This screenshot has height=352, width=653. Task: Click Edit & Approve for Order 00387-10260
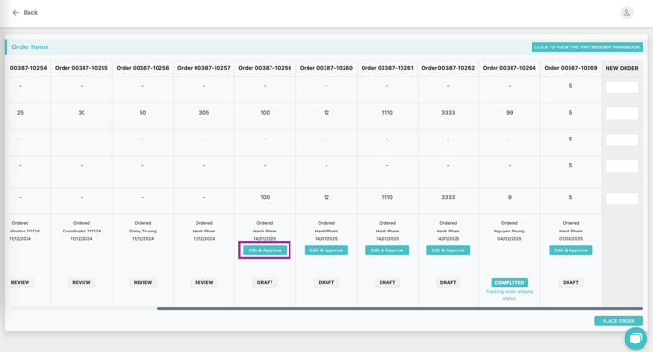point(326,250)
